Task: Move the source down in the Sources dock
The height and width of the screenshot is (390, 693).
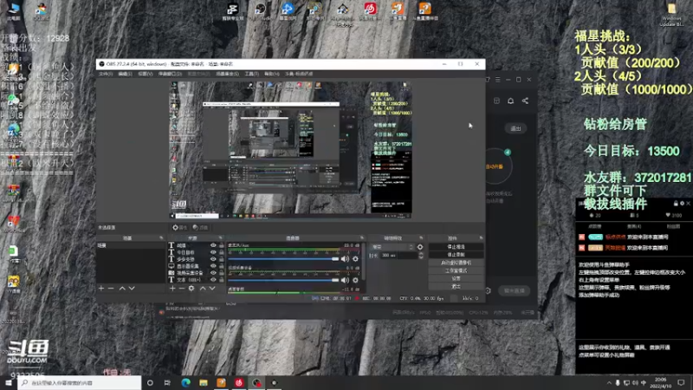Action: tap(212, 289)
